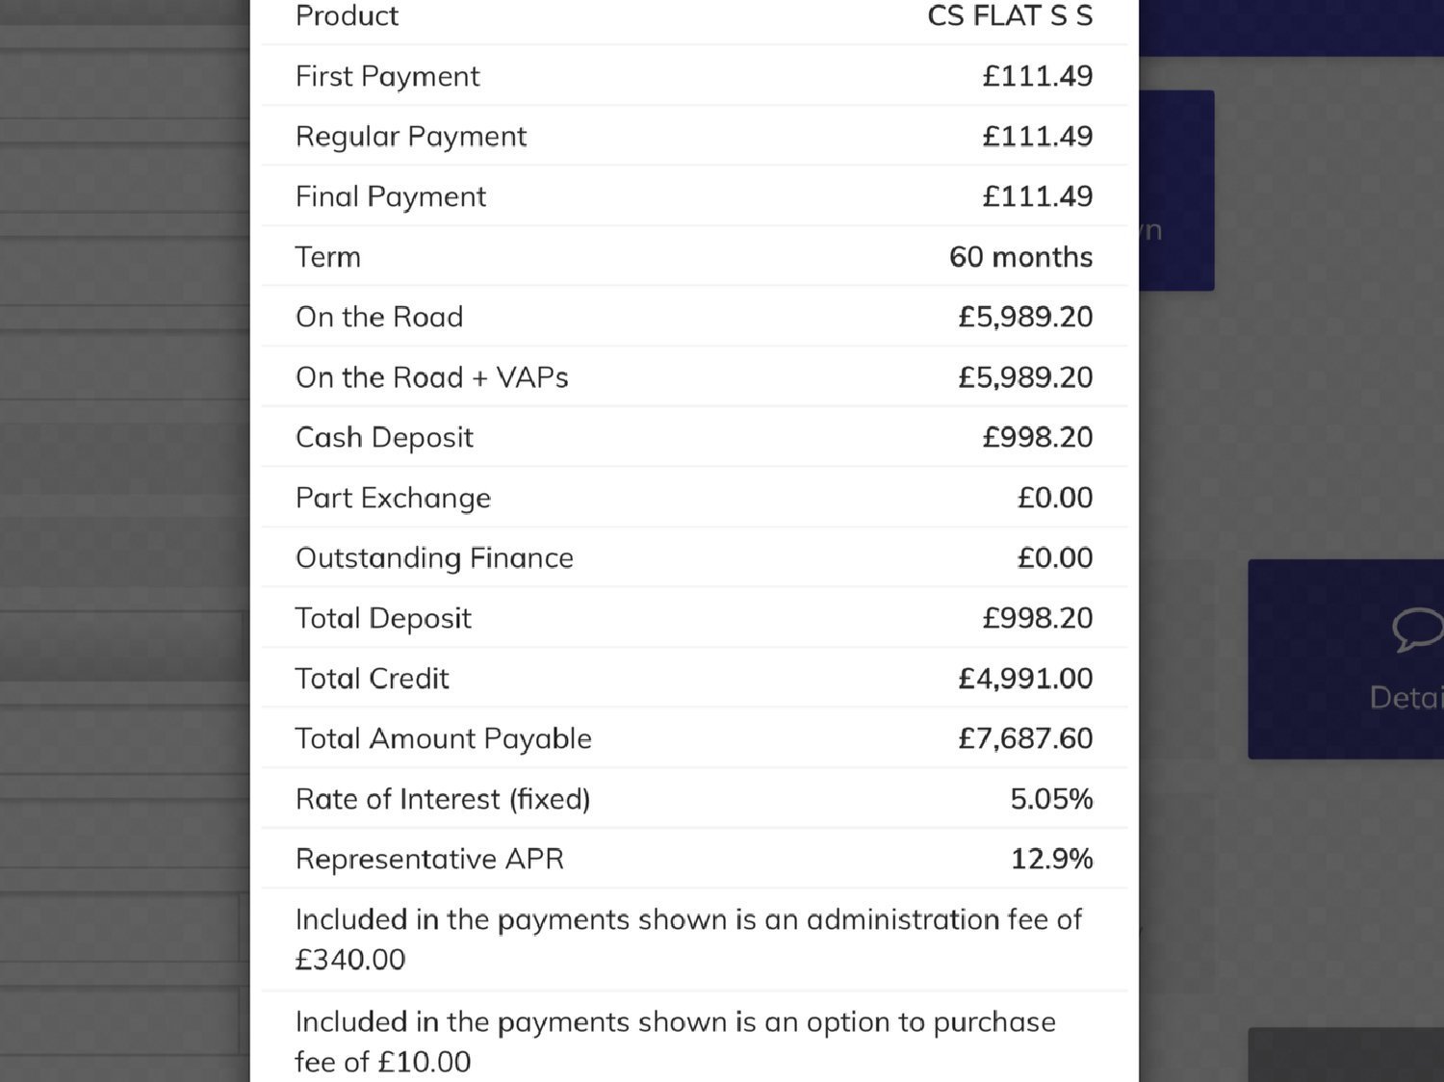Select the On the Road + VAPs row
The height and width of the screenshot is (1082, 1444).
(694, 377)
